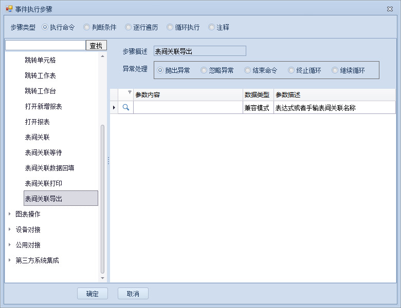Expand the 设备对接 tree node
This screenshot has width=401, height=308.
[x=9, y=229]
